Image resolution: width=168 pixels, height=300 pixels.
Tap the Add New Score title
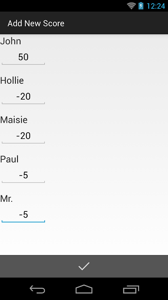coord(36,23)
